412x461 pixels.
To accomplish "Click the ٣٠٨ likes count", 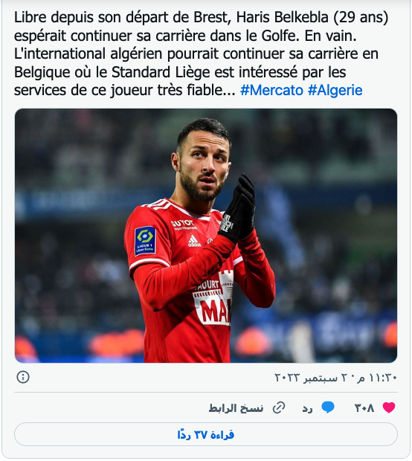I will (364, 408).
